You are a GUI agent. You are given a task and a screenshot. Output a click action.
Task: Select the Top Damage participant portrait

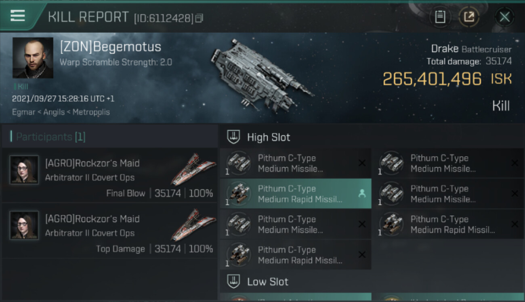coord(24,225)
